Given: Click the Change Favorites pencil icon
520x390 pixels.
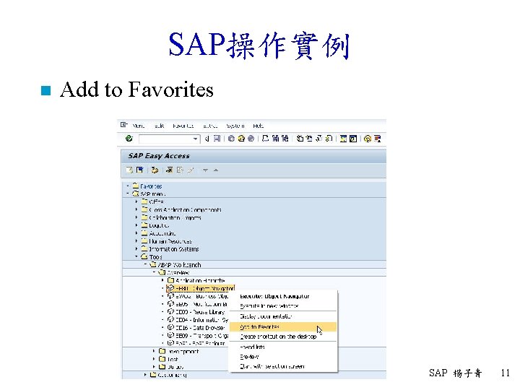Looking at the screenshot, I should (191, 170).
